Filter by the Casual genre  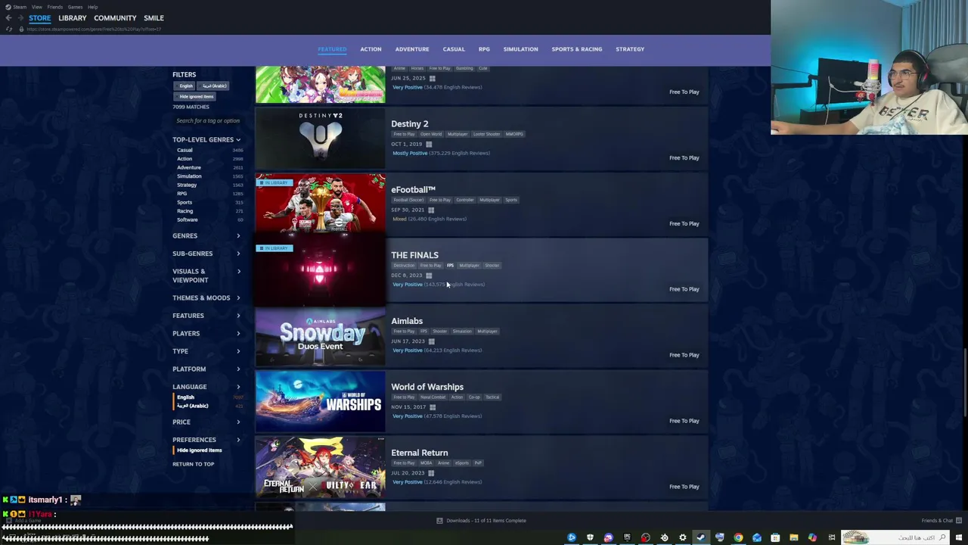(x=185, y=150)
